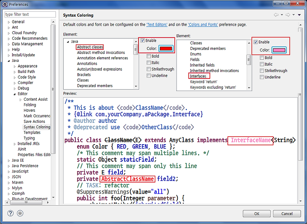
Task: Open forward history dropdown arrow
Action: [x=293, y=15]
